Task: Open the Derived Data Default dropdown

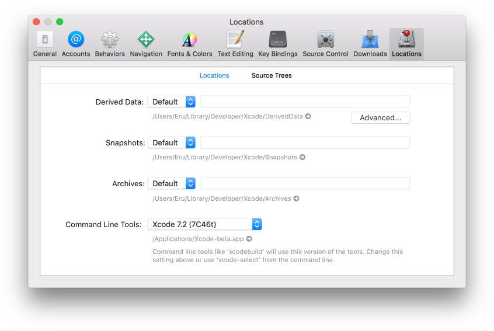Action: (x=172, y=102)
